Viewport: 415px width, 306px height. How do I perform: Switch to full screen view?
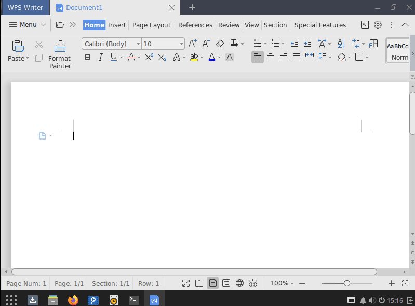pos(186,283)
